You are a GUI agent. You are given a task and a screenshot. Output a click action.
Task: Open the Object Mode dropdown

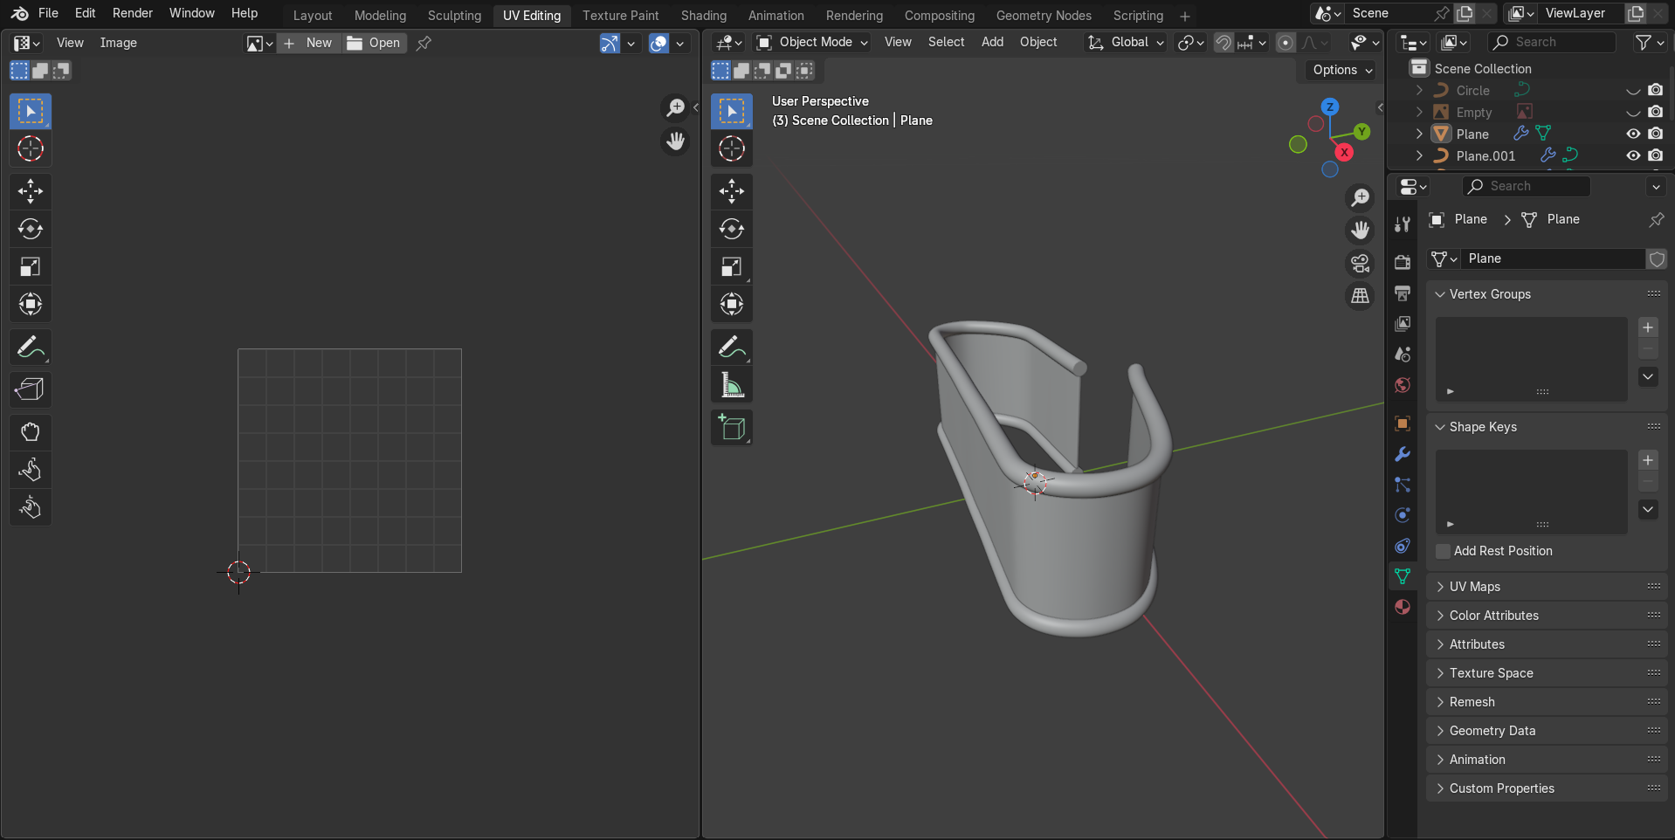(812, 42)
